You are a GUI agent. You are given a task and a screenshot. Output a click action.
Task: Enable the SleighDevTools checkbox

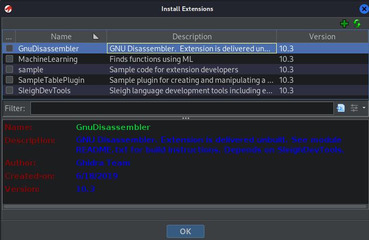[x=9, y=90]
